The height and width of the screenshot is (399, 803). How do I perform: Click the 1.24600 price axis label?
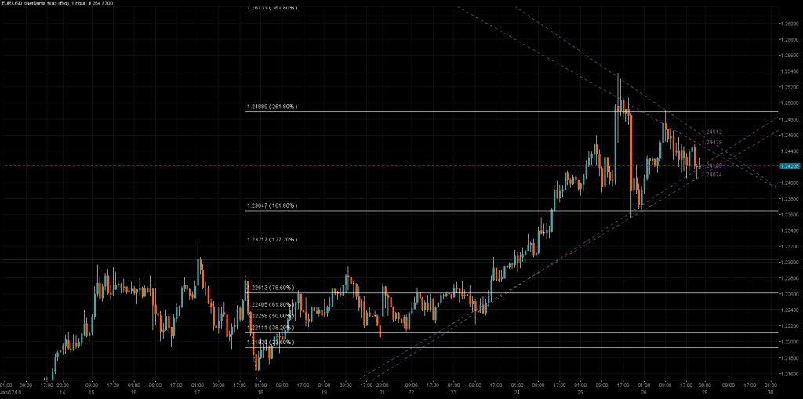pos(789,135)
